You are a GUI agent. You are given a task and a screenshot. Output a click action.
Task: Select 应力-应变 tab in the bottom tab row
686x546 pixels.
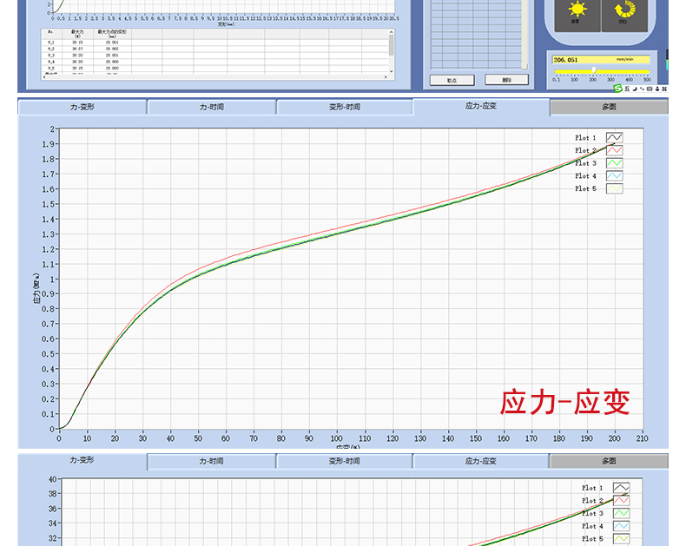pos(480,461)
